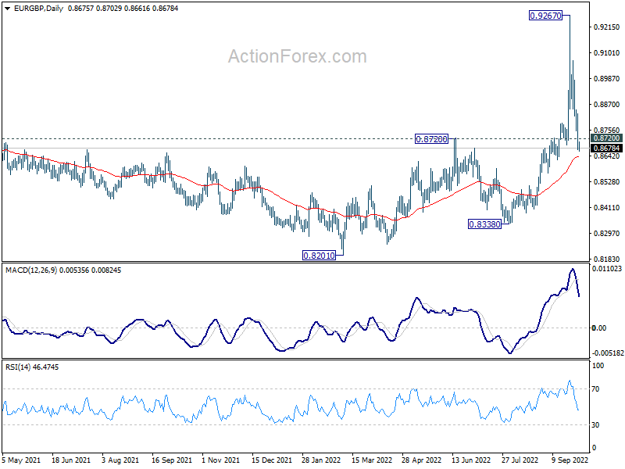Screen dimensions: 625x469
Task: Click the 27 Jul 2022 date label
Action: [520, 460]
